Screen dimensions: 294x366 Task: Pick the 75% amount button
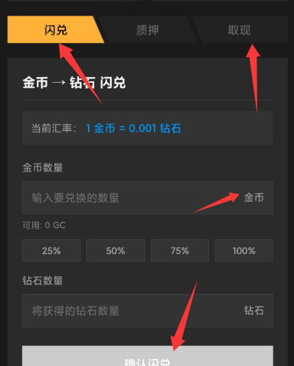tap(180, 251)
